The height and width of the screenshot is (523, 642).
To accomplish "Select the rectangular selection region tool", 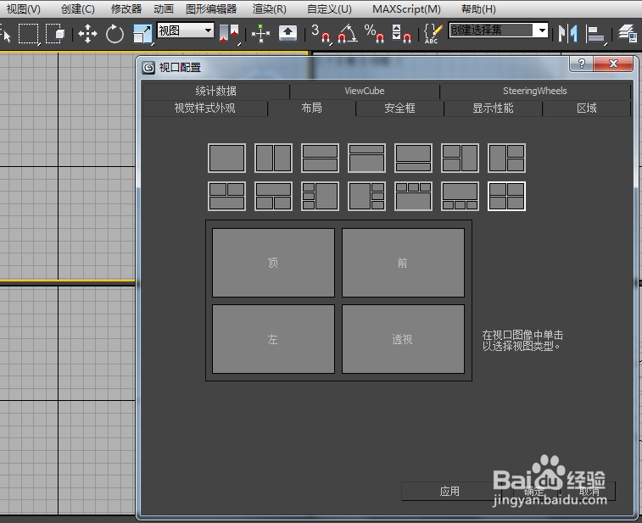I will [x=28, y=34].
